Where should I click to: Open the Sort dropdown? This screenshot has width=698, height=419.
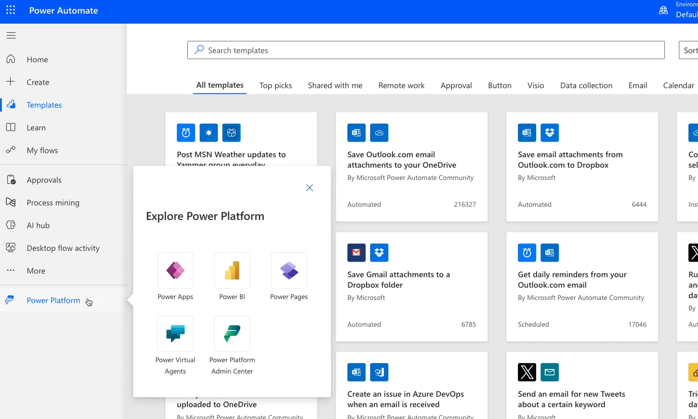point(688,50)
